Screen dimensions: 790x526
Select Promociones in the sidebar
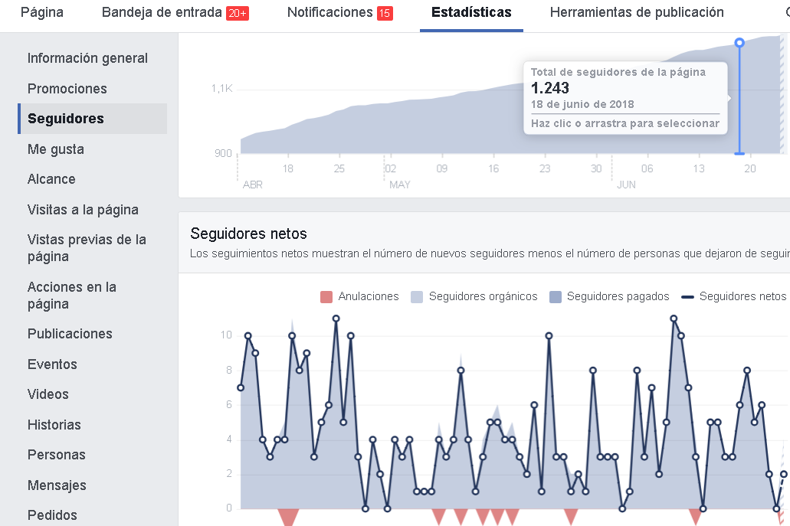67,89
